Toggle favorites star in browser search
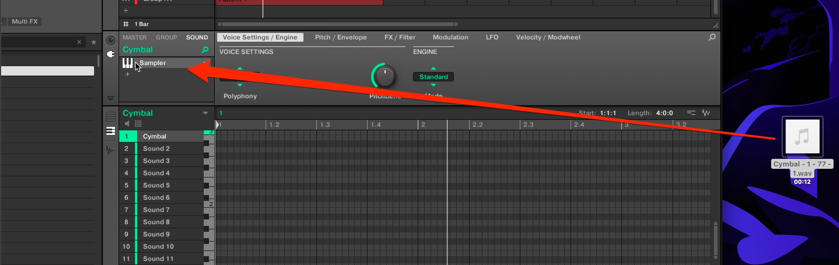 (x=94, y=42)
